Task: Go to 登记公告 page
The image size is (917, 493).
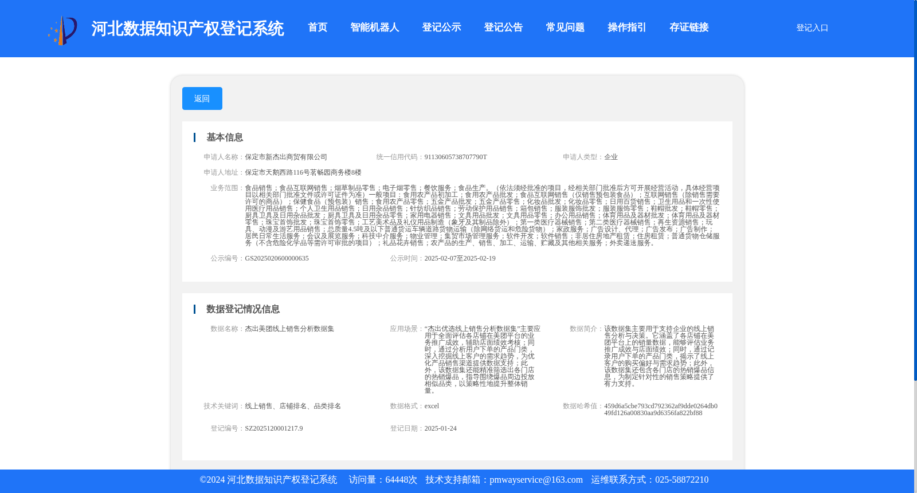Action: click(503, 27)
